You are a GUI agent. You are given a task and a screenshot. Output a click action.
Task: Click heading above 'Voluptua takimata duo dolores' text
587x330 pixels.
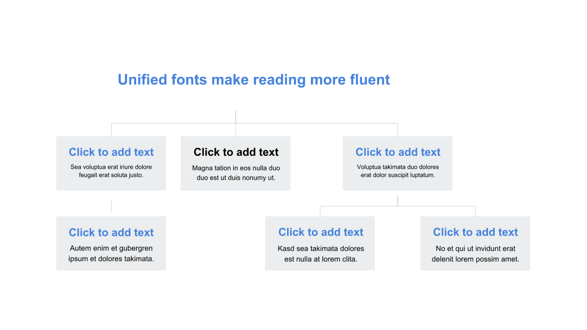click(398, 152)
